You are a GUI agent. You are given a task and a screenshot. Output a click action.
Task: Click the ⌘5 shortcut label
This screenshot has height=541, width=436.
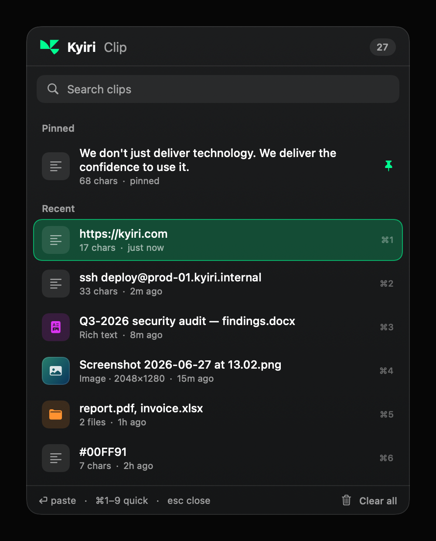tap(387, 414)
